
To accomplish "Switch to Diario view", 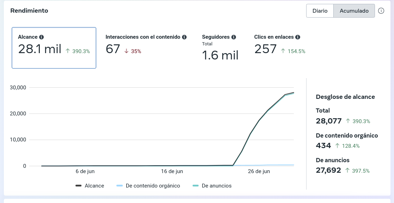I will point(320,11).
